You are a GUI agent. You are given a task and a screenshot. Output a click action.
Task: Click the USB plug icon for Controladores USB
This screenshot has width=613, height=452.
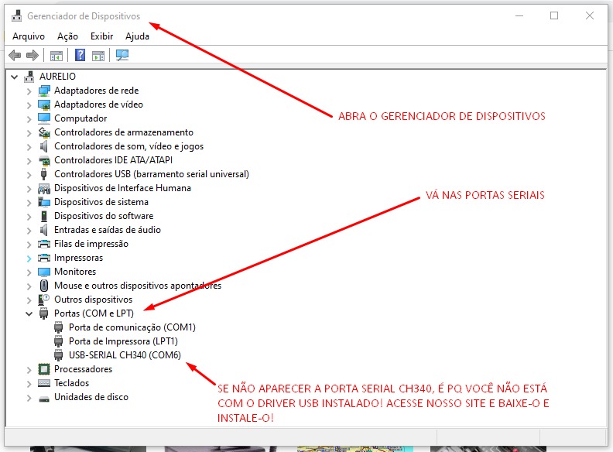tap(44, 174)
